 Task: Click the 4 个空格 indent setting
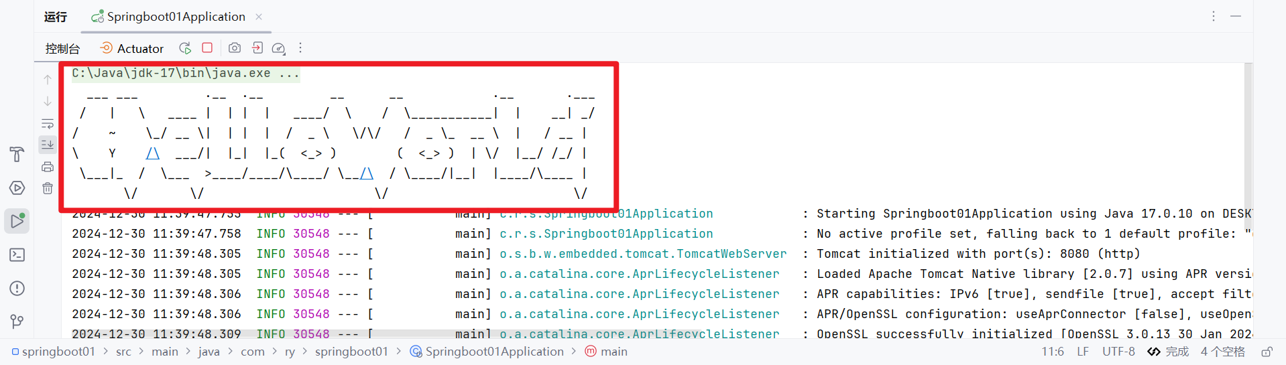point(1222,352)
